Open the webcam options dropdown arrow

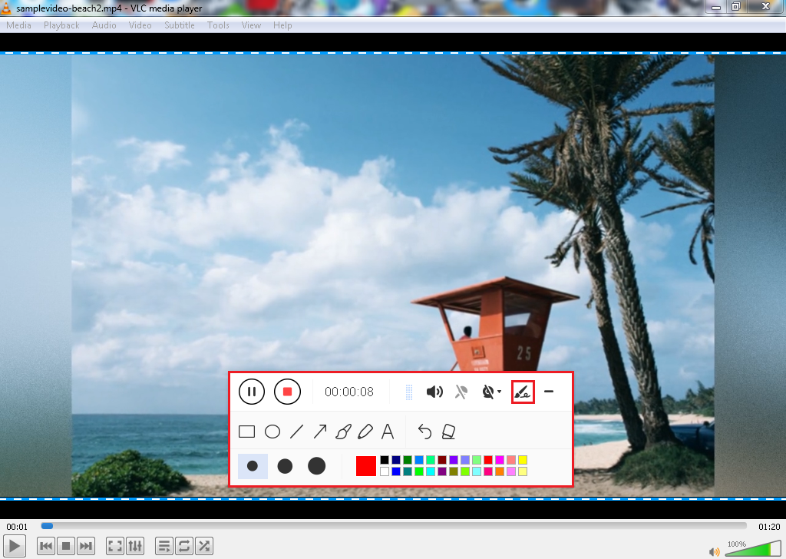pos(500,392)
